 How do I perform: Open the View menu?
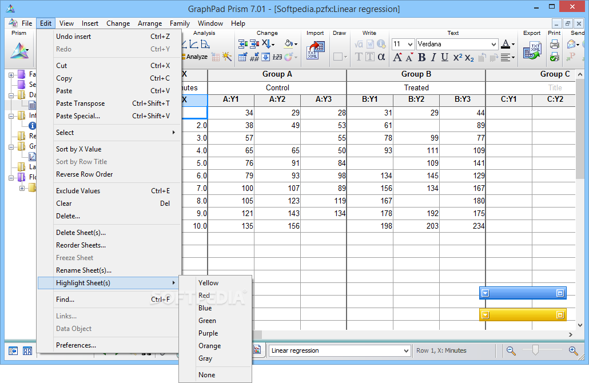[x=66, y=23]
